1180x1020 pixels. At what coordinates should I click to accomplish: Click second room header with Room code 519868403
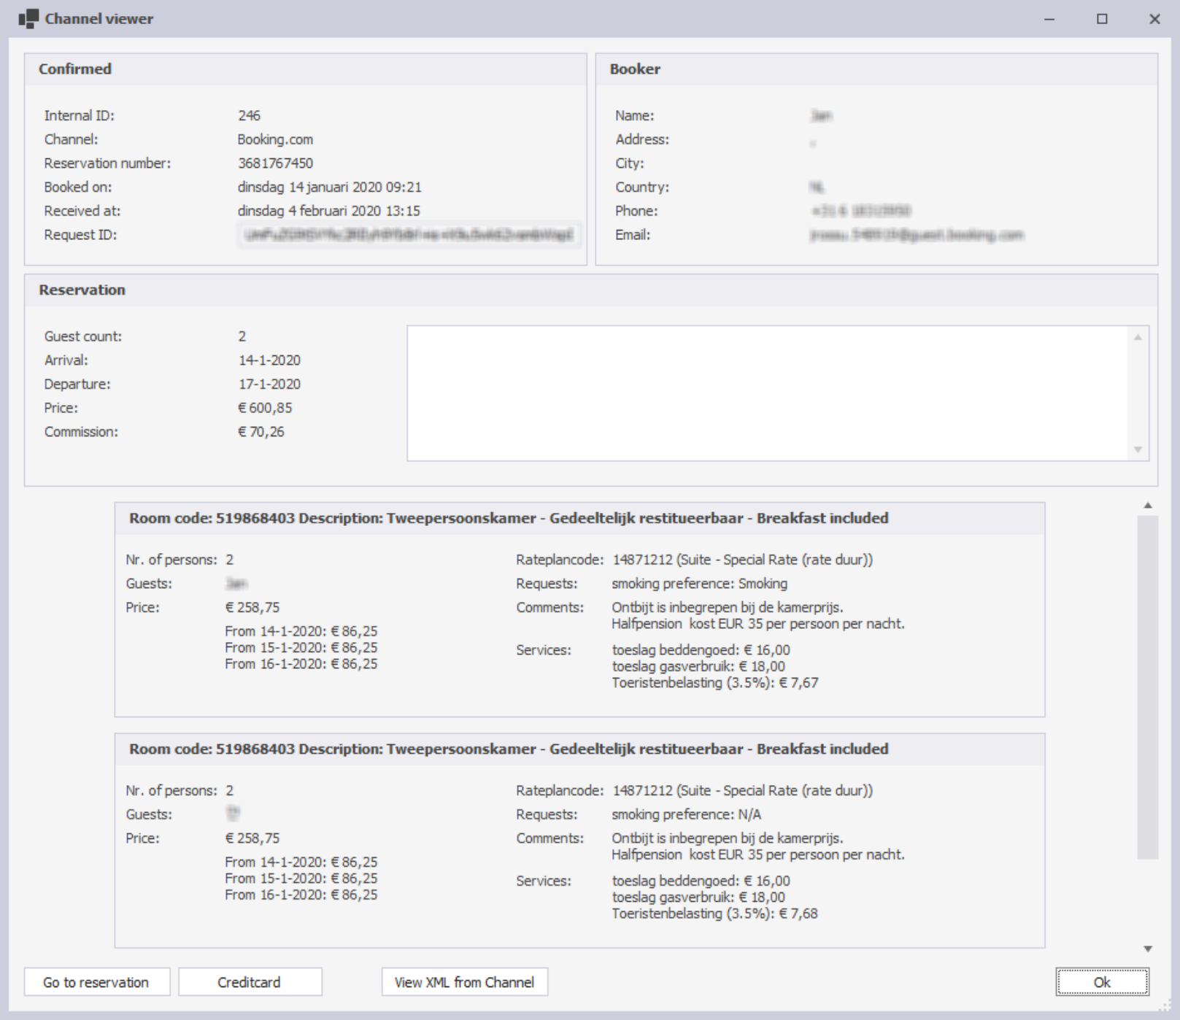(579, 749)
